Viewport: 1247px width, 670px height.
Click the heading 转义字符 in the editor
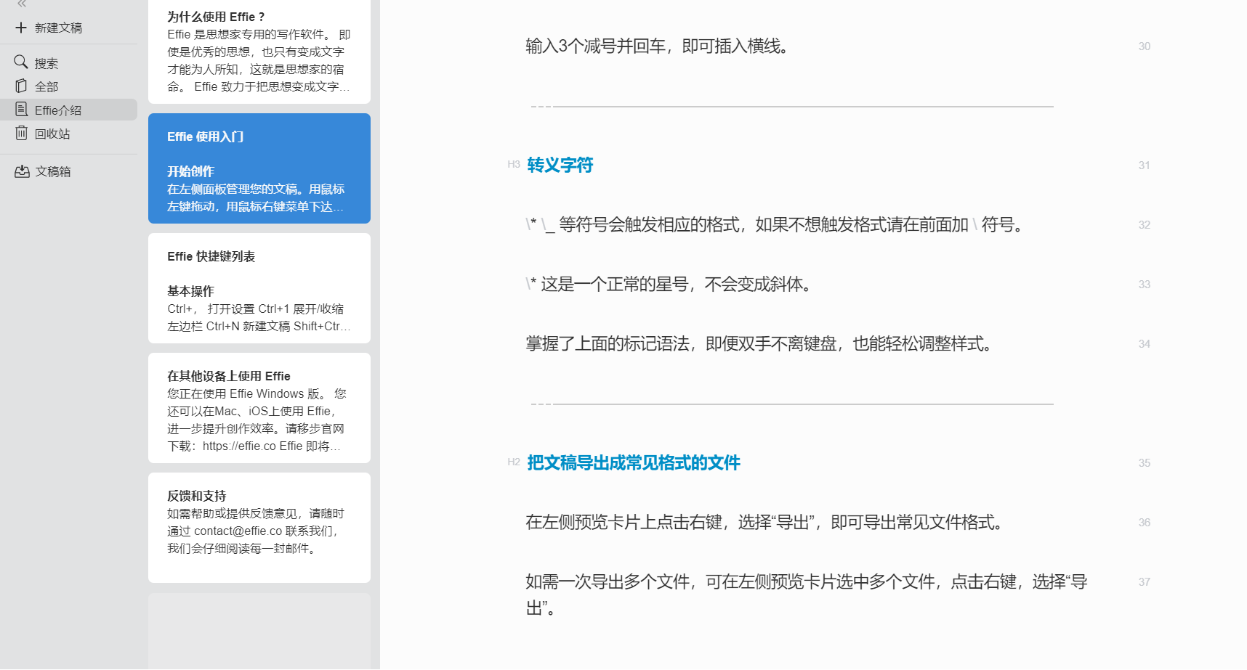coord(560,165)
